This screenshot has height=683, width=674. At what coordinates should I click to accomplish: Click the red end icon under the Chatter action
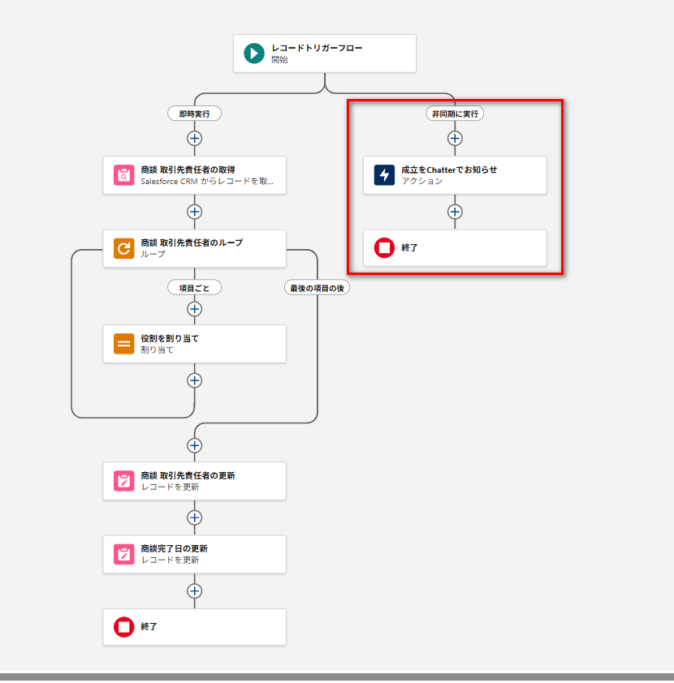coord(384,248)
